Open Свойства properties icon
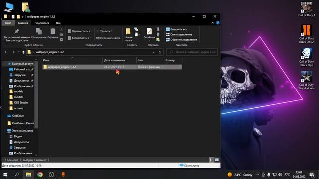The image size is (319, 179). [149, 31]
